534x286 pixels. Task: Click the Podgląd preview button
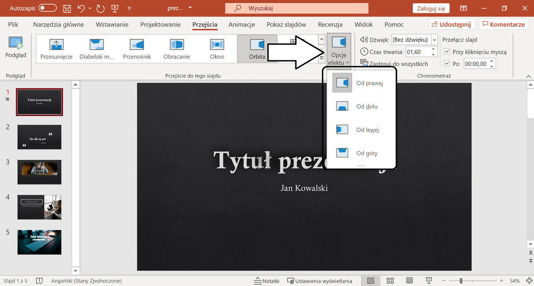pyautogui.click(x=16, y=48)
